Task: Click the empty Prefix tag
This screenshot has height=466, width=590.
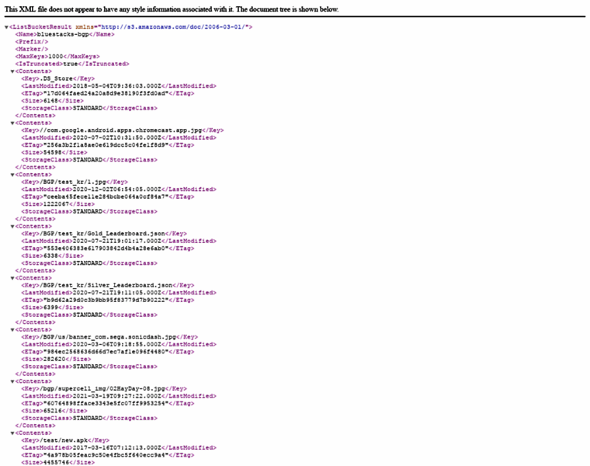Action: [x=32, y=41]
